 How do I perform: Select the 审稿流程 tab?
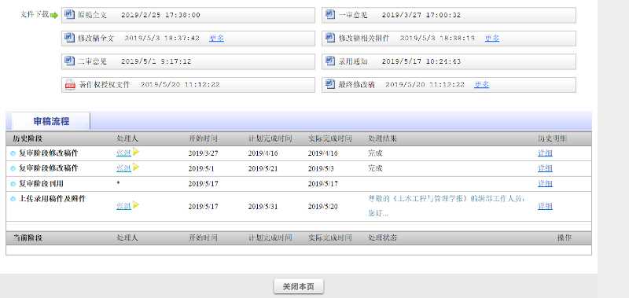coord(51,121)
